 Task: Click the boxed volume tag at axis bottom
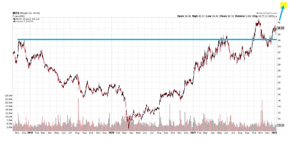(x=280, y=126)
